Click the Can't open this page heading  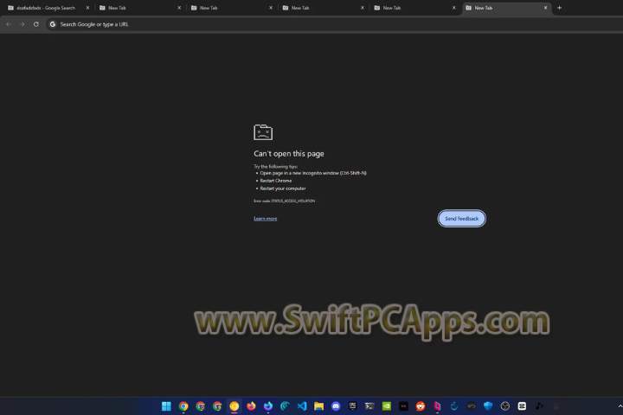pos(289,154)
